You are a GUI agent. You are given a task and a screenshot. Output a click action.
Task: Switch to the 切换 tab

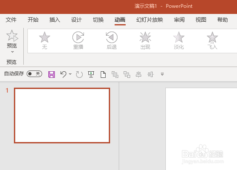[98, 20]
